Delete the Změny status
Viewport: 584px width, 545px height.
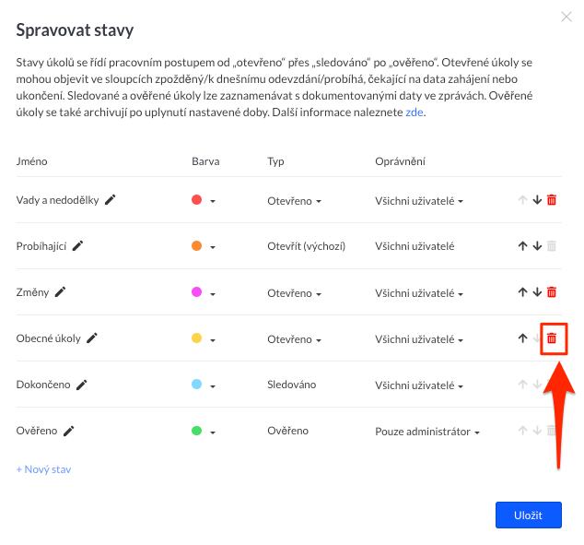coord(552,292)
